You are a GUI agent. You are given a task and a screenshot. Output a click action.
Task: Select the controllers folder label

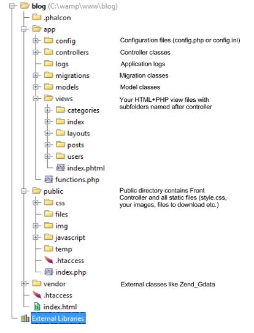[72, 52]
